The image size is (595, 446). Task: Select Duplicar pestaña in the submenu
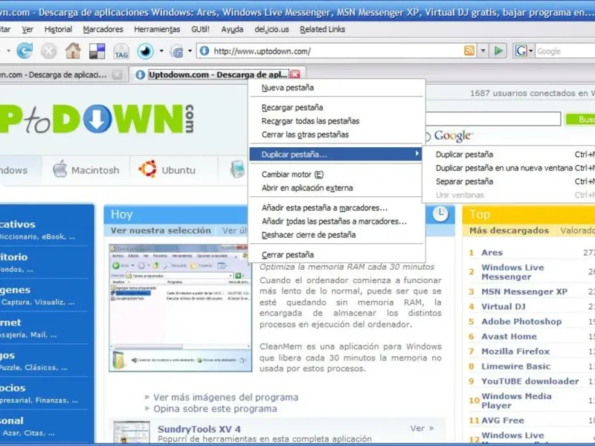(x=509, y=155)
